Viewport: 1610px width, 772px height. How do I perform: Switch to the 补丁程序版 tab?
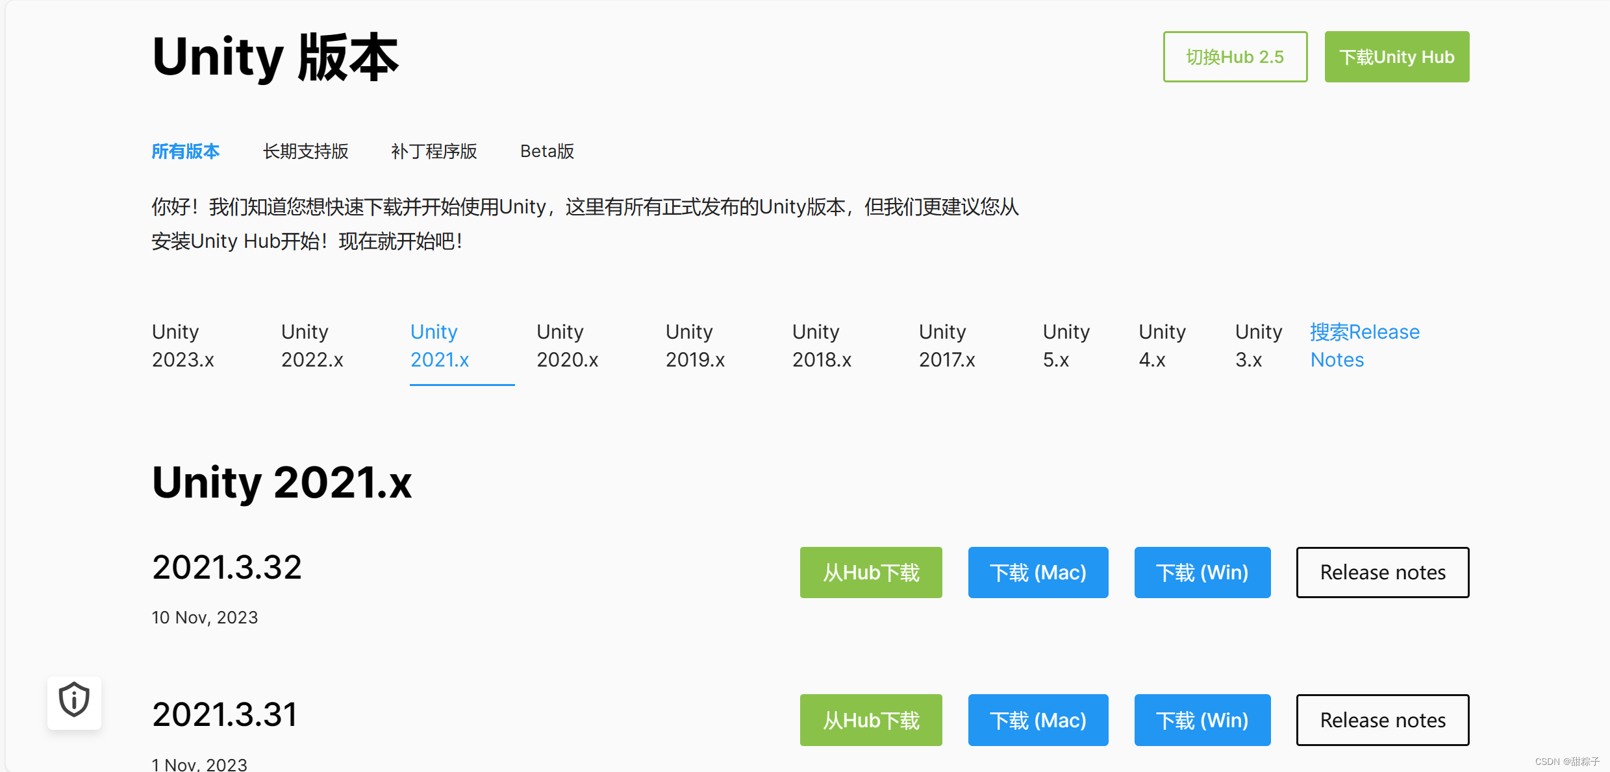pyautogui.click(x=433, y=151)
